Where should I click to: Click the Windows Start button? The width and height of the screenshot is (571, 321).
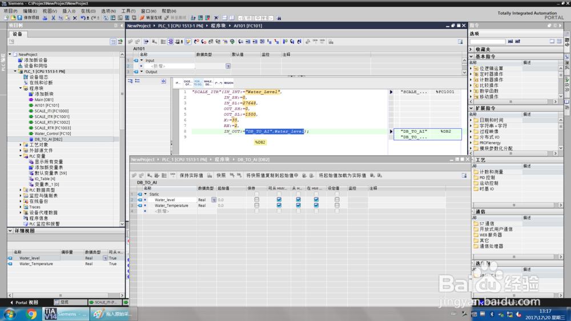[x=10, y=314]
